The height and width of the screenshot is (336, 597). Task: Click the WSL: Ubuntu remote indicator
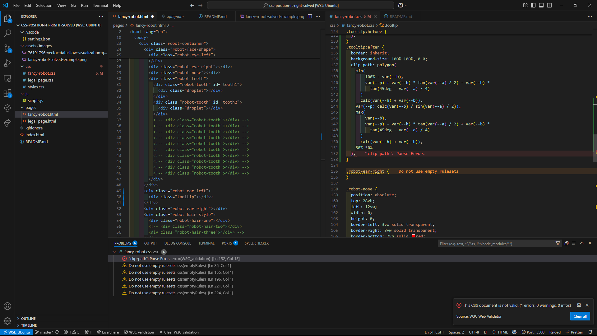coord(16,332)
